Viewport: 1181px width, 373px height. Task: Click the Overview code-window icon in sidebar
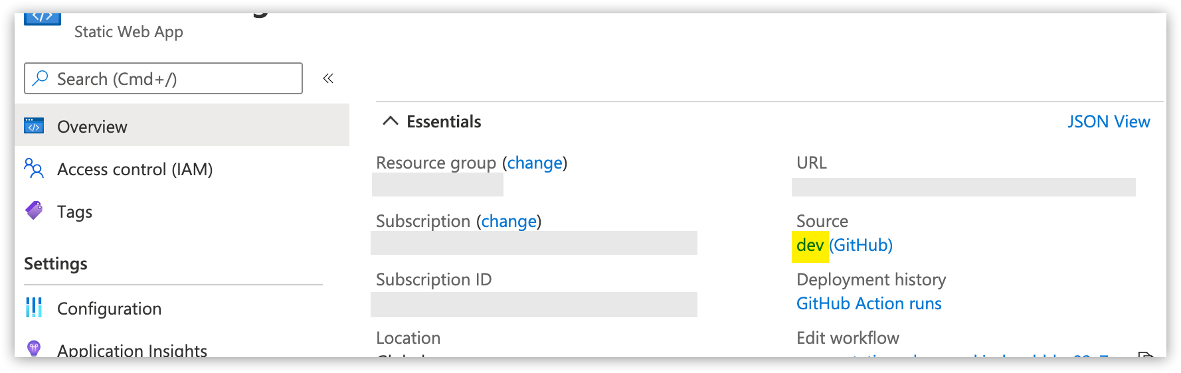point(34,125)
